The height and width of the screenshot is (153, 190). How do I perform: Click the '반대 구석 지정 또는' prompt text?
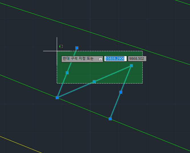coord(78,59)
